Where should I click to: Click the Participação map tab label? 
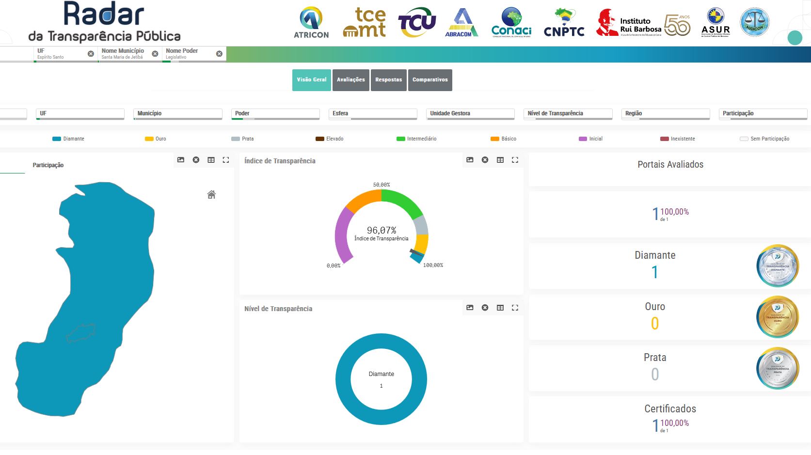pyautogui.click(x=48, y=165)
